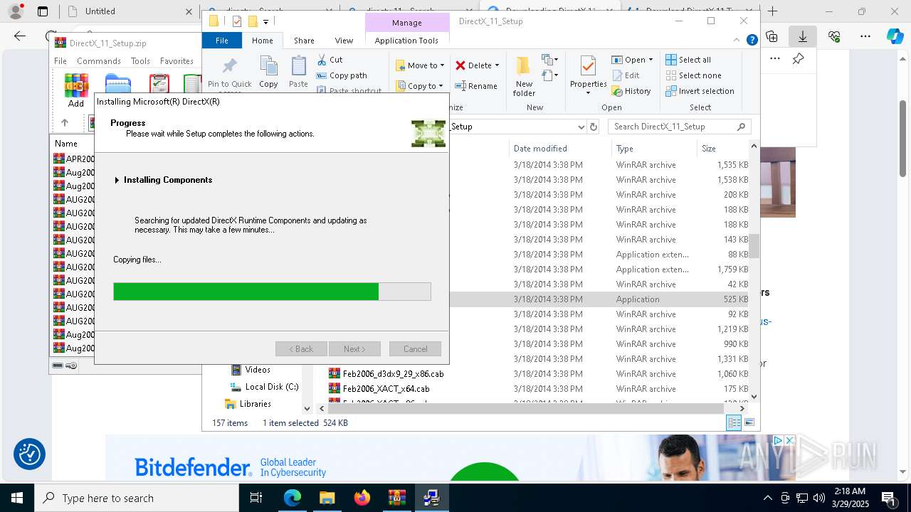Open the Commands menu in WinRAR
The width and height of the screenshot is (911, 512).
click(99, 61)
